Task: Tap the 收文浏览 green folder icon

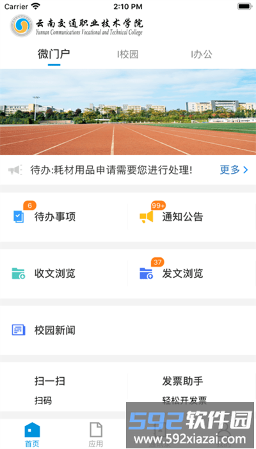Action: point(19,273)
